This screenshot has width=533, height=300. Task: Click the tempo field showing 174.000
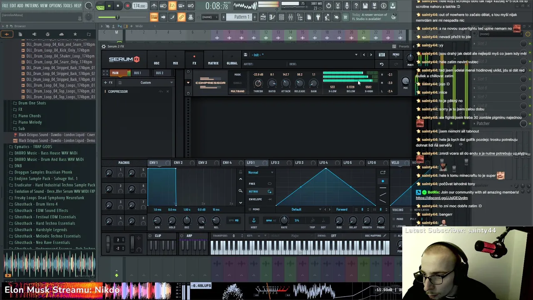tap(139, 6)
